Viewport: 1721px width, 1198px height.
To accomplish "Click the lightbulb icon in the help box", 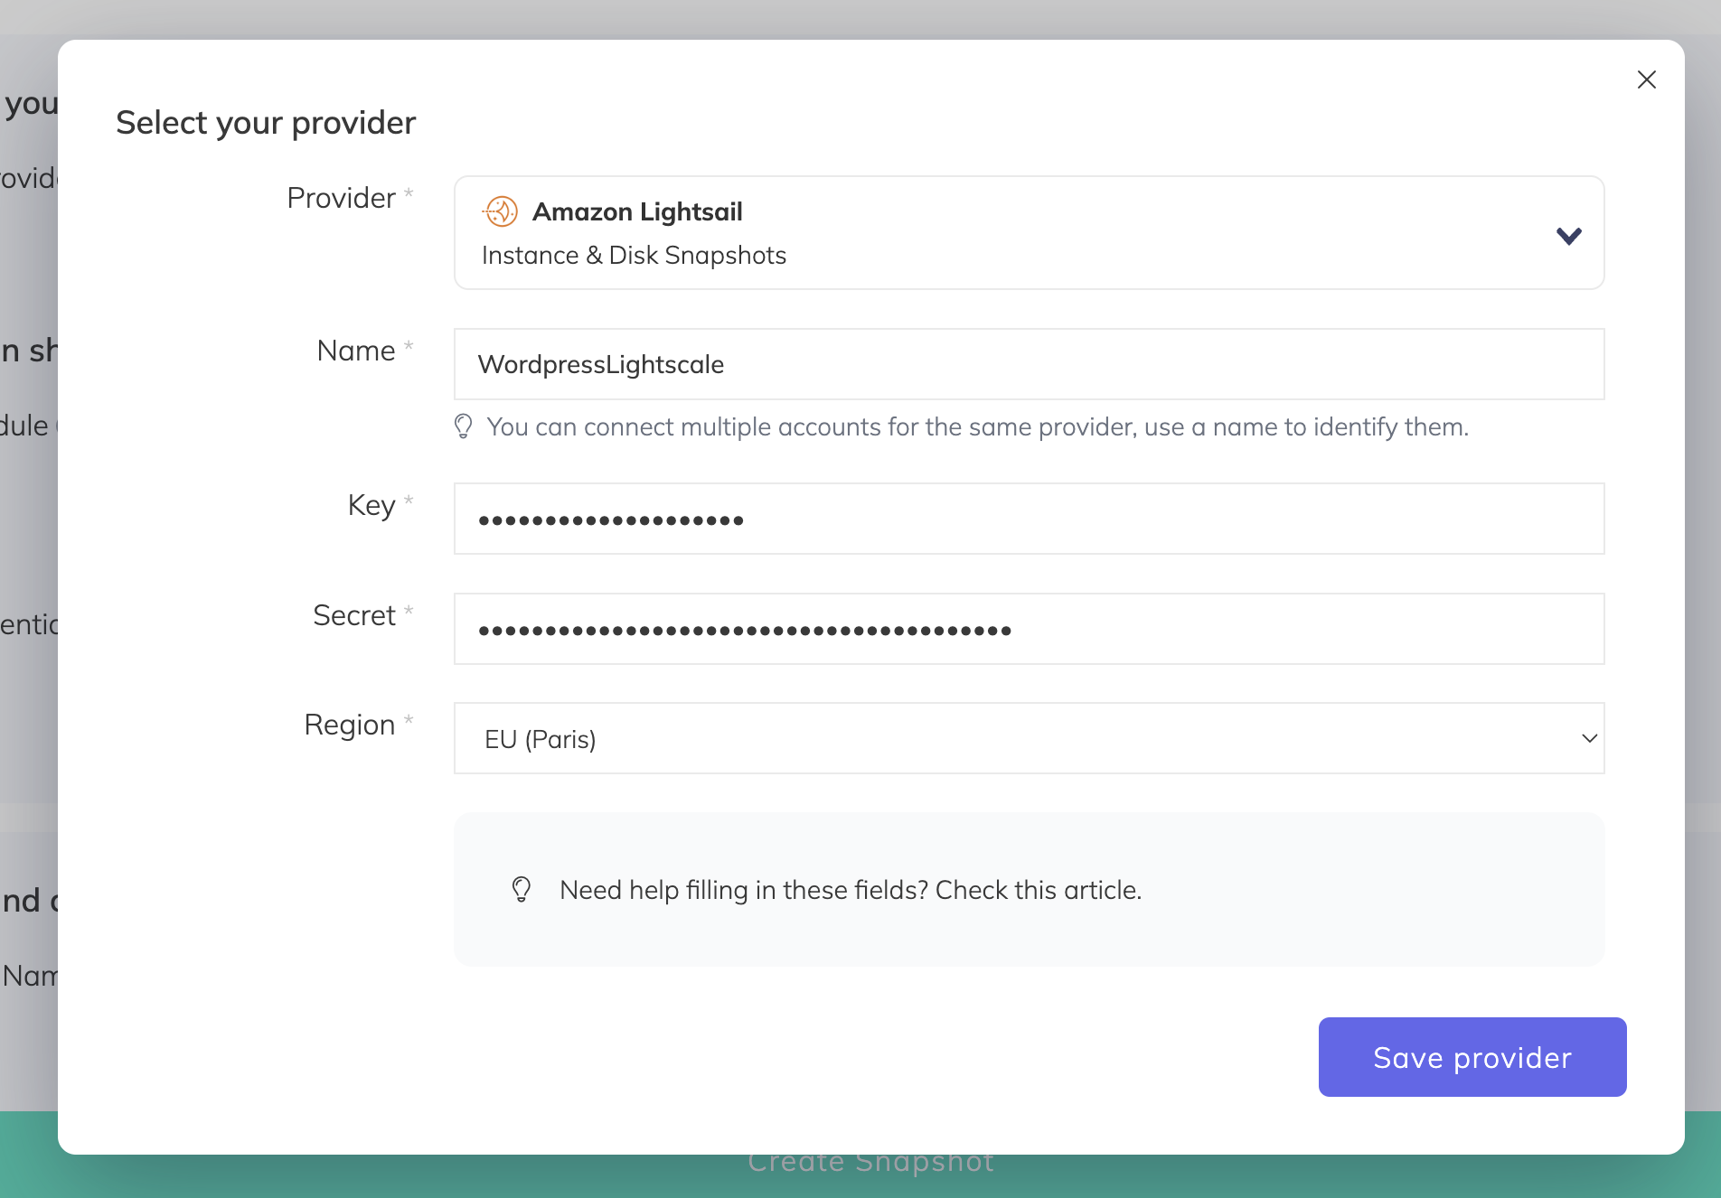I will click(520, 889).
